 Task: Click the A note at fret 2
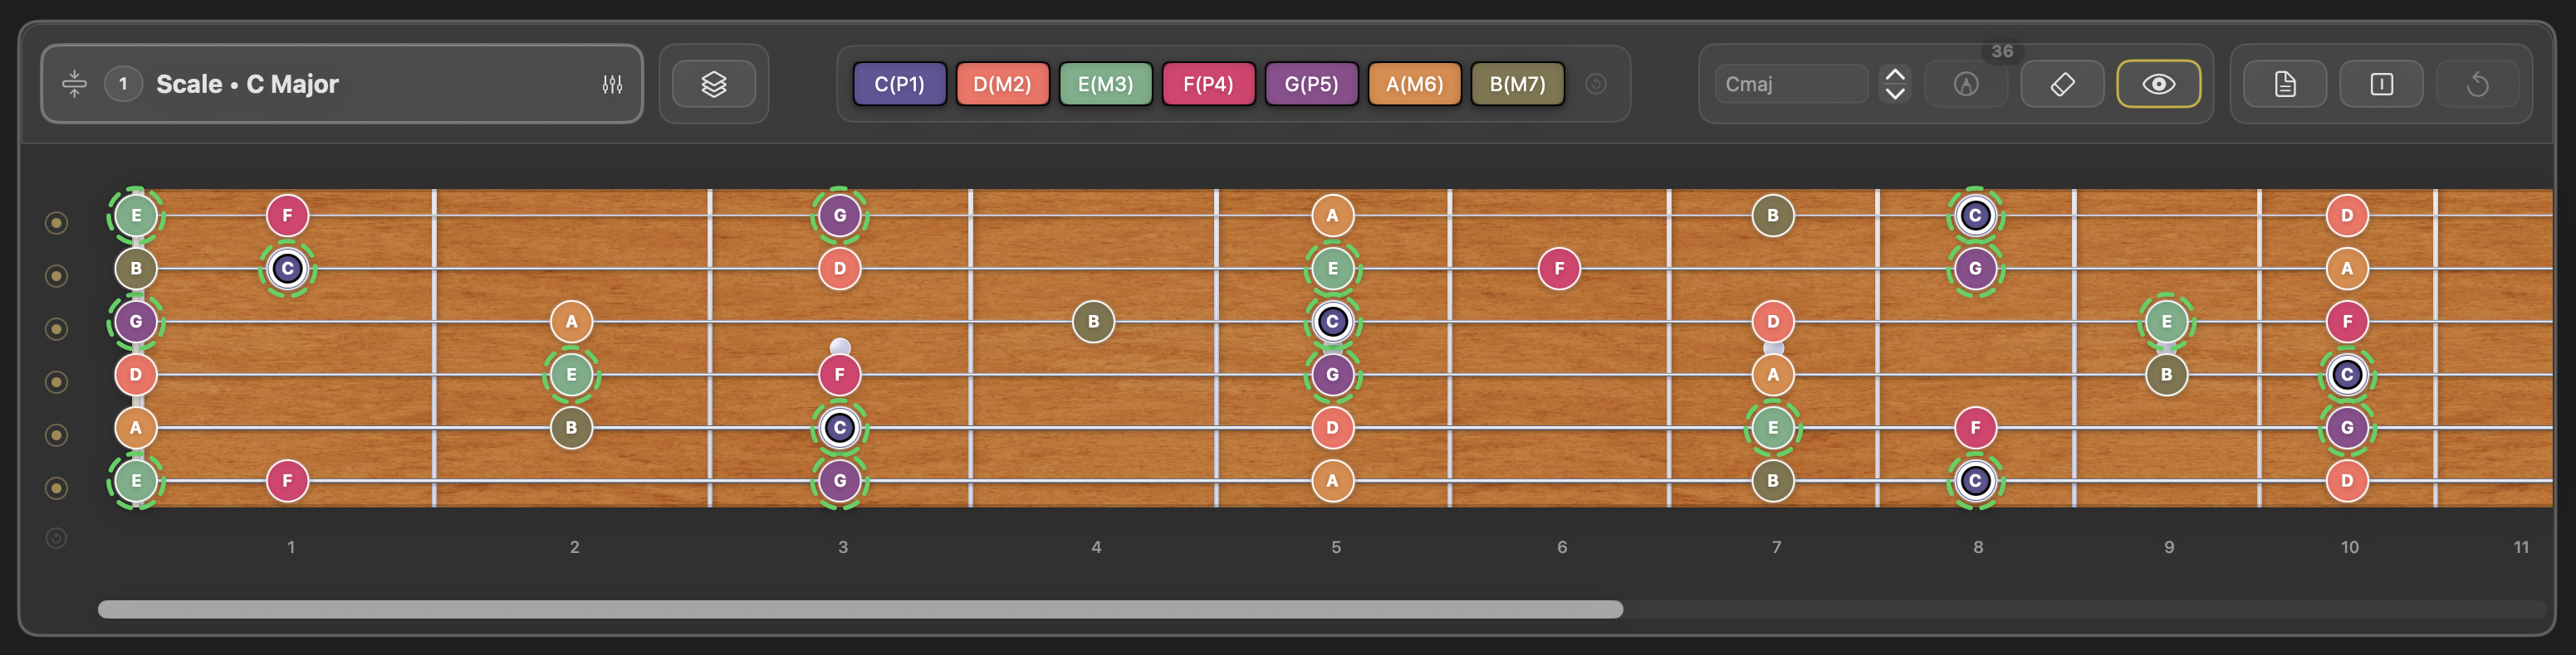[x=571, y=322]
